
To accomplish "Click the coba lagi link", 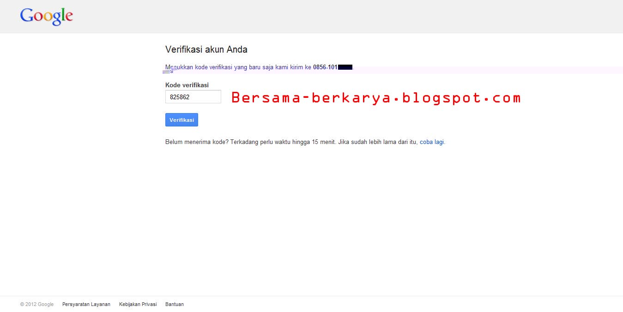I will (431, 142).
